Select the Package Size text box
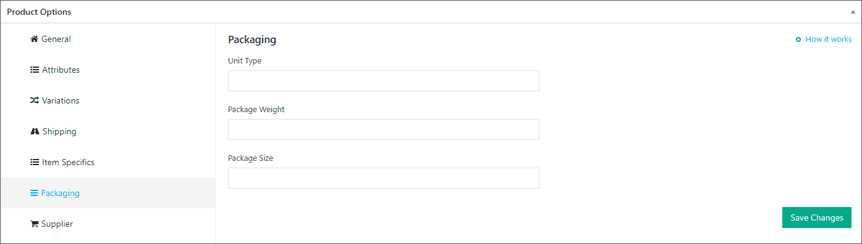 [384, 178]
